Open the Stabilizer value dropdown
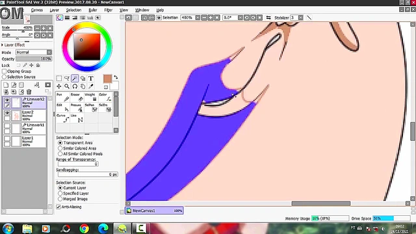Screen dimensions: 416x234 [x=300, y=18]
